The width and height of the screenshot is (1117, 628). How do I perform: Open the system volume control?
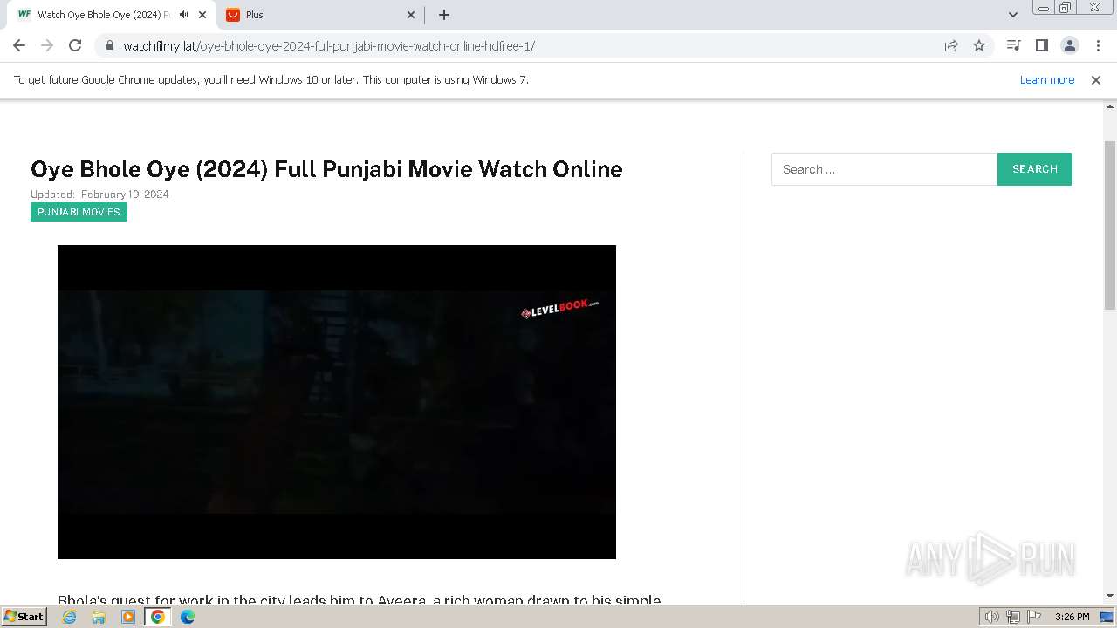click(992, 617)
